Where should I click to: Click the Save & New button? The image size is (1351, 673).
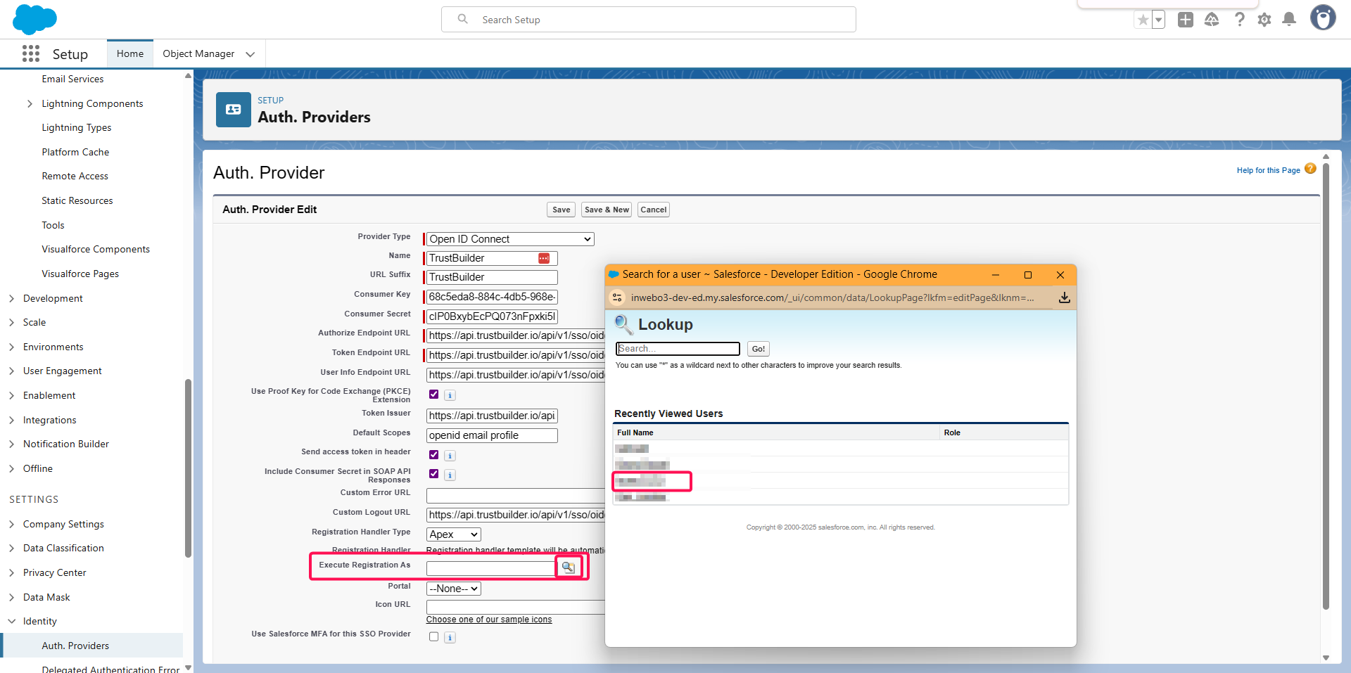[x=606, y=210]
